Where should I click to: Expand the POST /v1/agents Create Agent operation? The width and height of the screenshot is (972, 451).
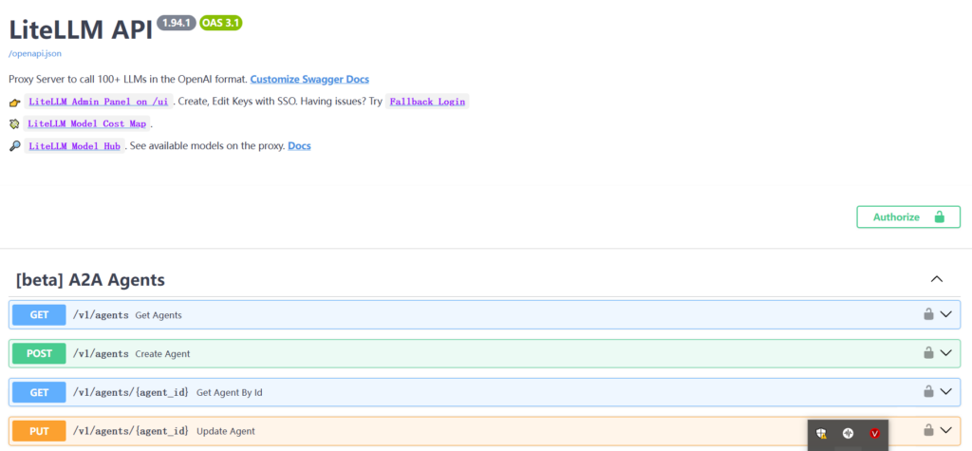[485, 353]
